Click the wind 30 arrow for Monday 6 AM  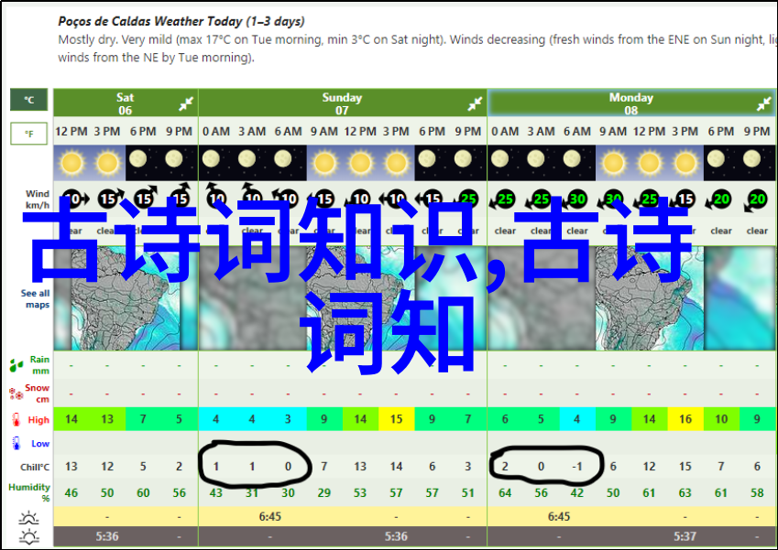click(575, 200)
